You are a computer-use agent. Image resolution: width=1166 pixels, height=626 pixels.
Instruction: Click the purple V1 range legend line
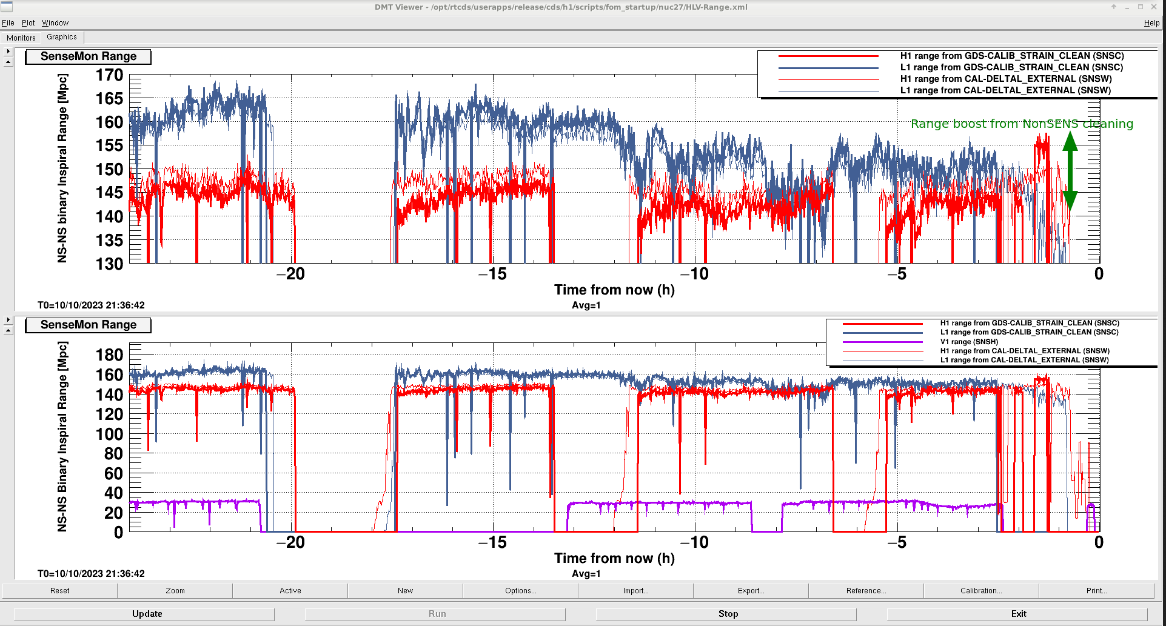point(882,342)
